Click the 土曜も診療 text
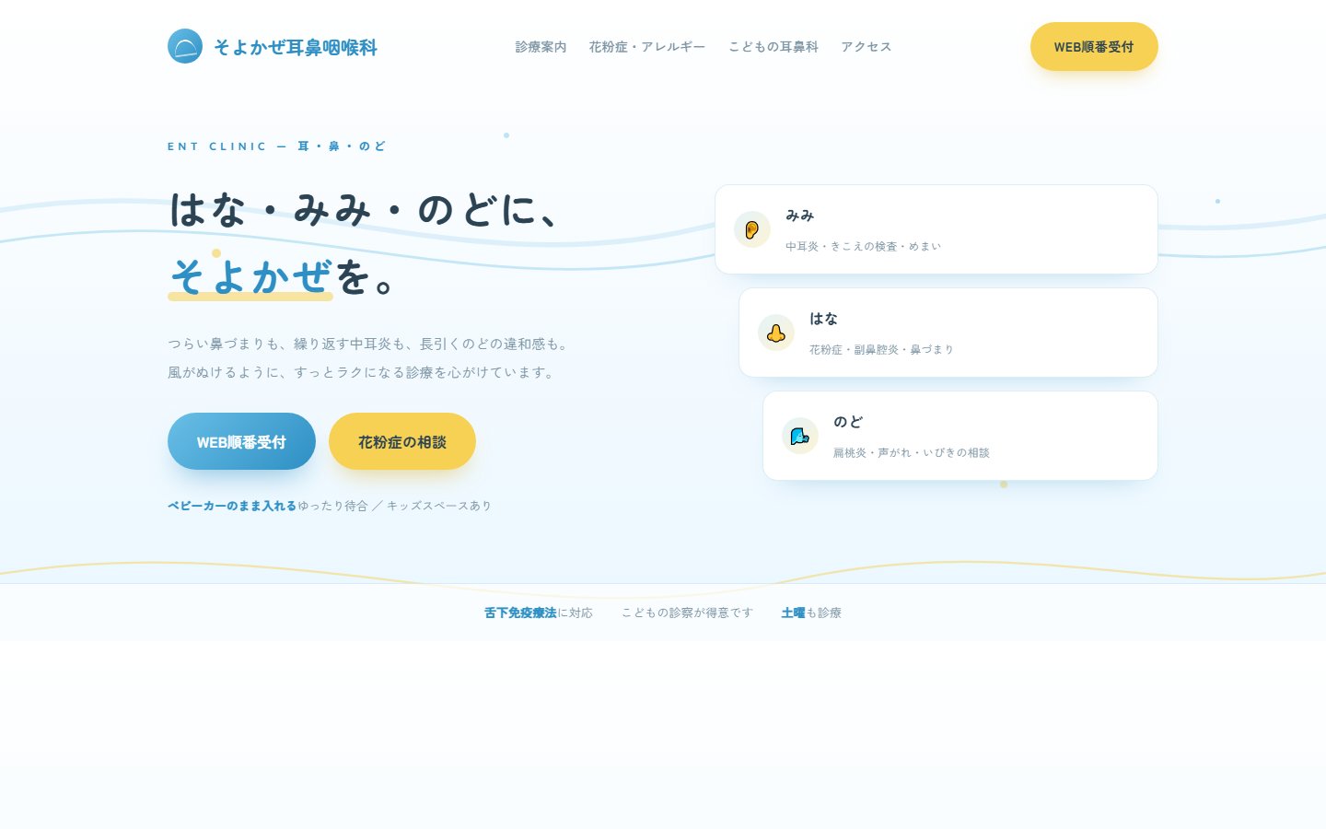Screen dimensions: 1326x829 (811, 613)
